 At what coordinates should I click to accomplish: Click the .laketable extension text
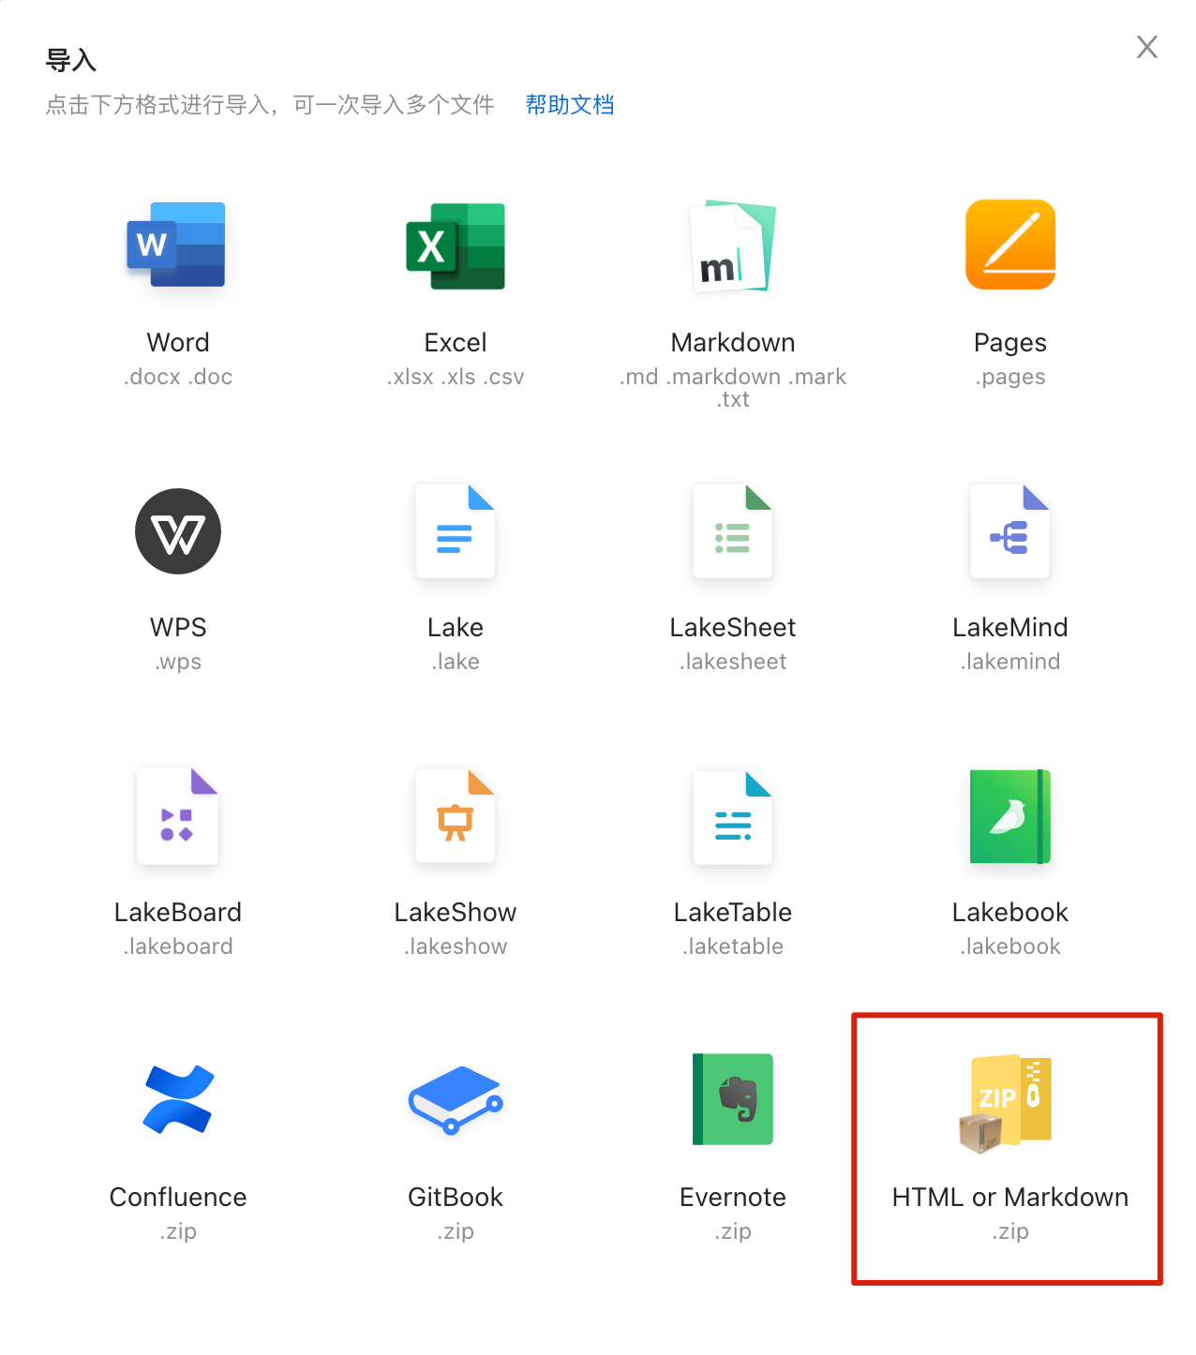point(733,946)
